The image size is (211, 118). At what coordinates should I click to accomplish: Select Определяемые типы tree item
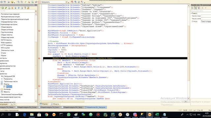click(x=9, y=22)
